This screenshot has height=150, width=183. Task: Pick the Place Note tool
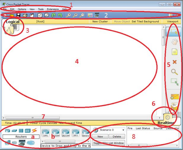coord(175,52)
